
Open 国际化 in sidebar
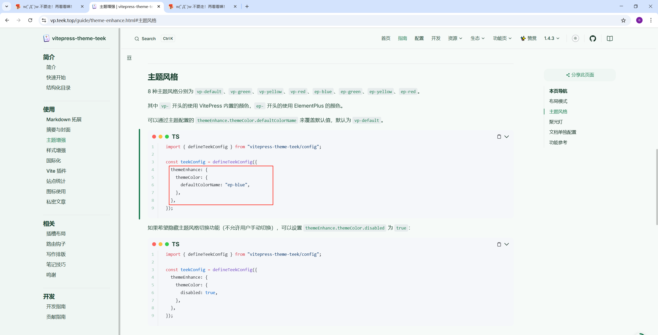click(53, 161)
